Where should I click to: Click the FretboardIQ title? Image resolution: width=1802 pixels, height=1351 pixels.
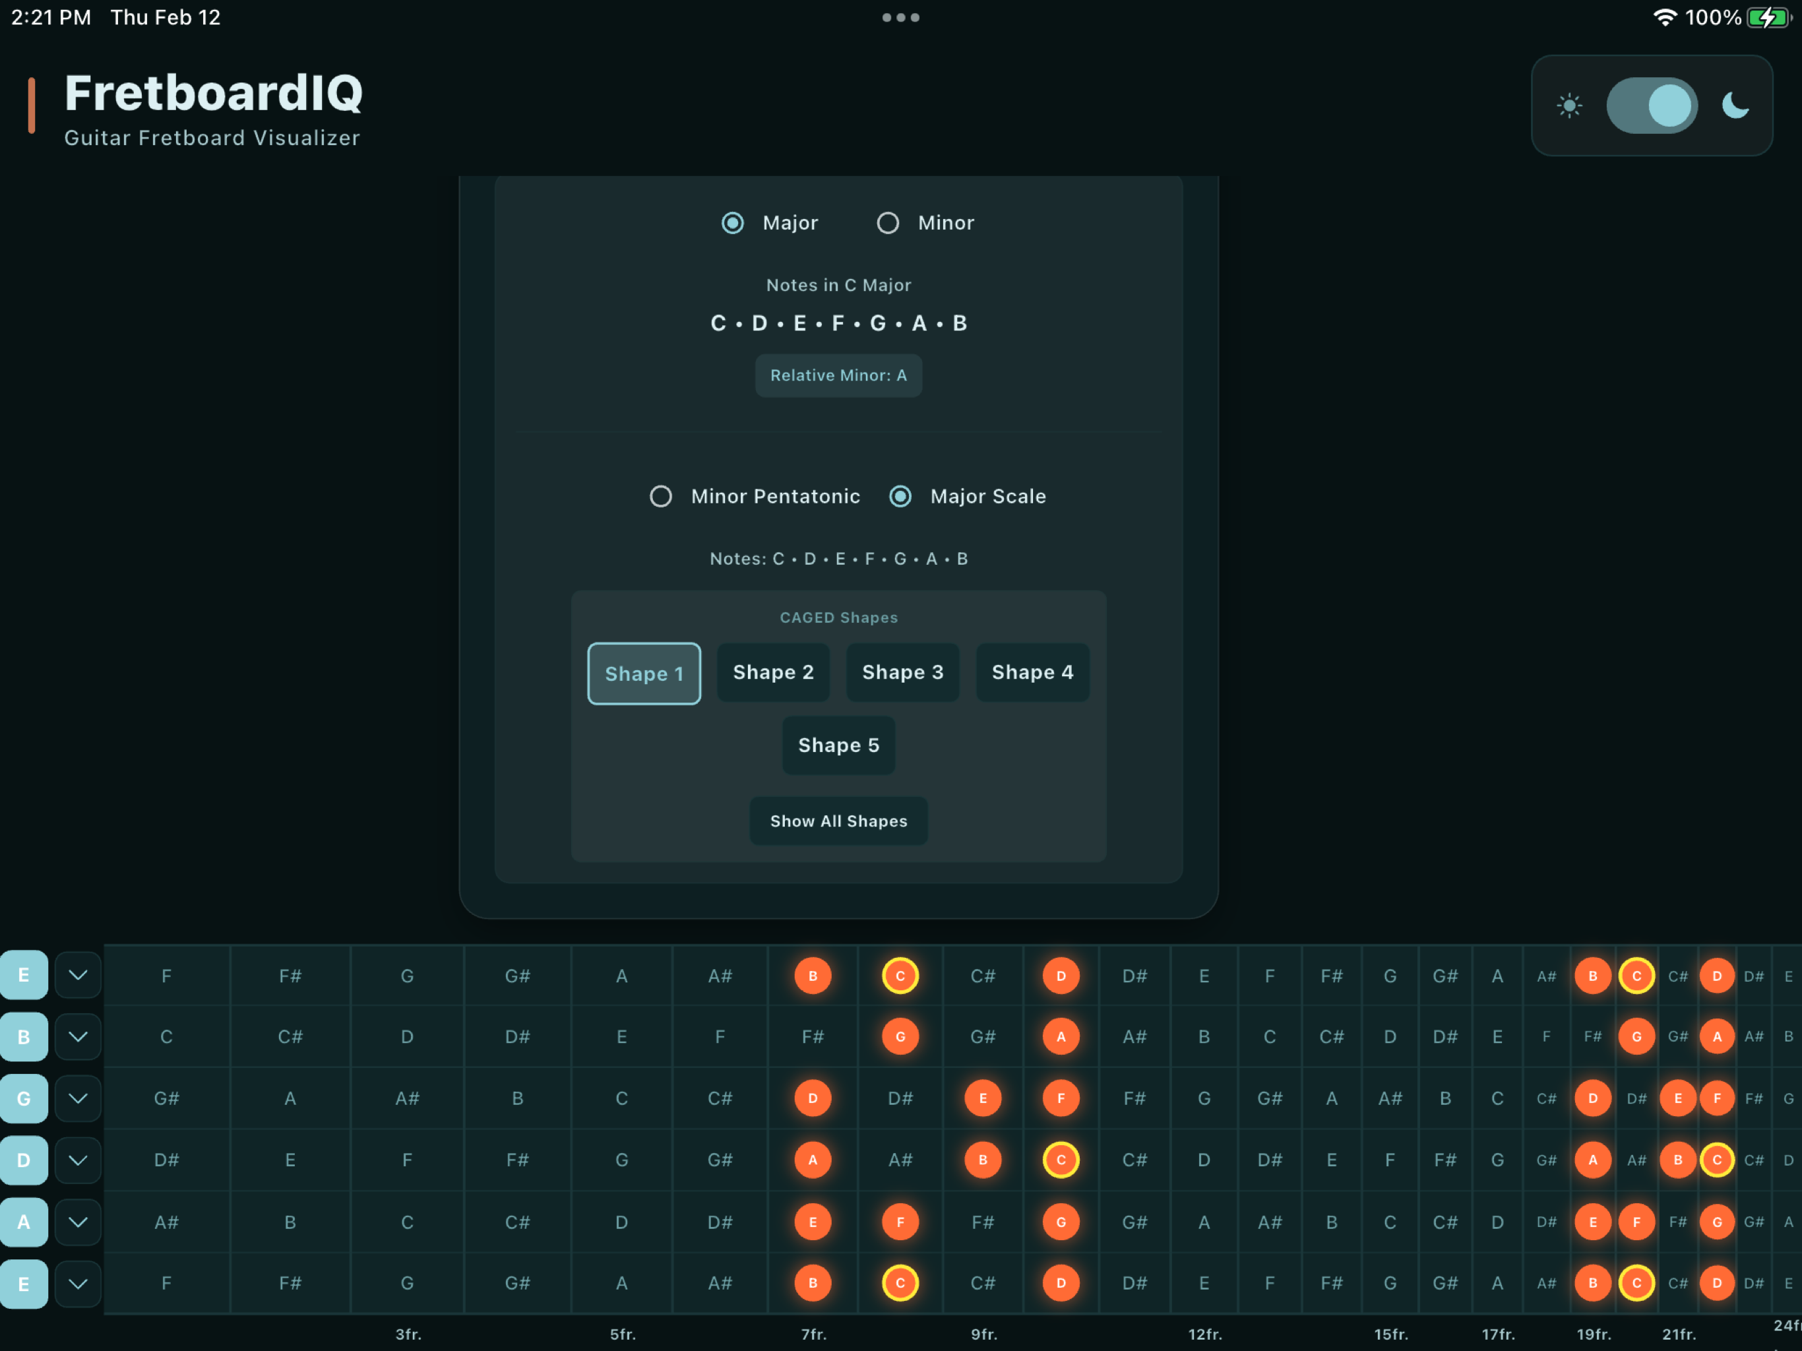[x=214, y=93]
